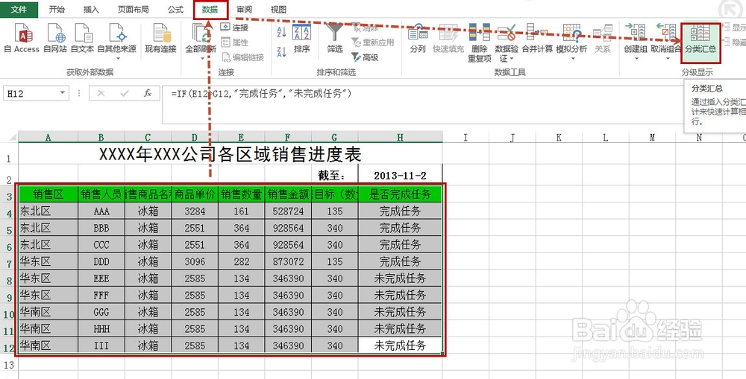This screenshot has height=379, width=746.
Task: Click the 连接 connections button
Action: (x=235, y=28)
